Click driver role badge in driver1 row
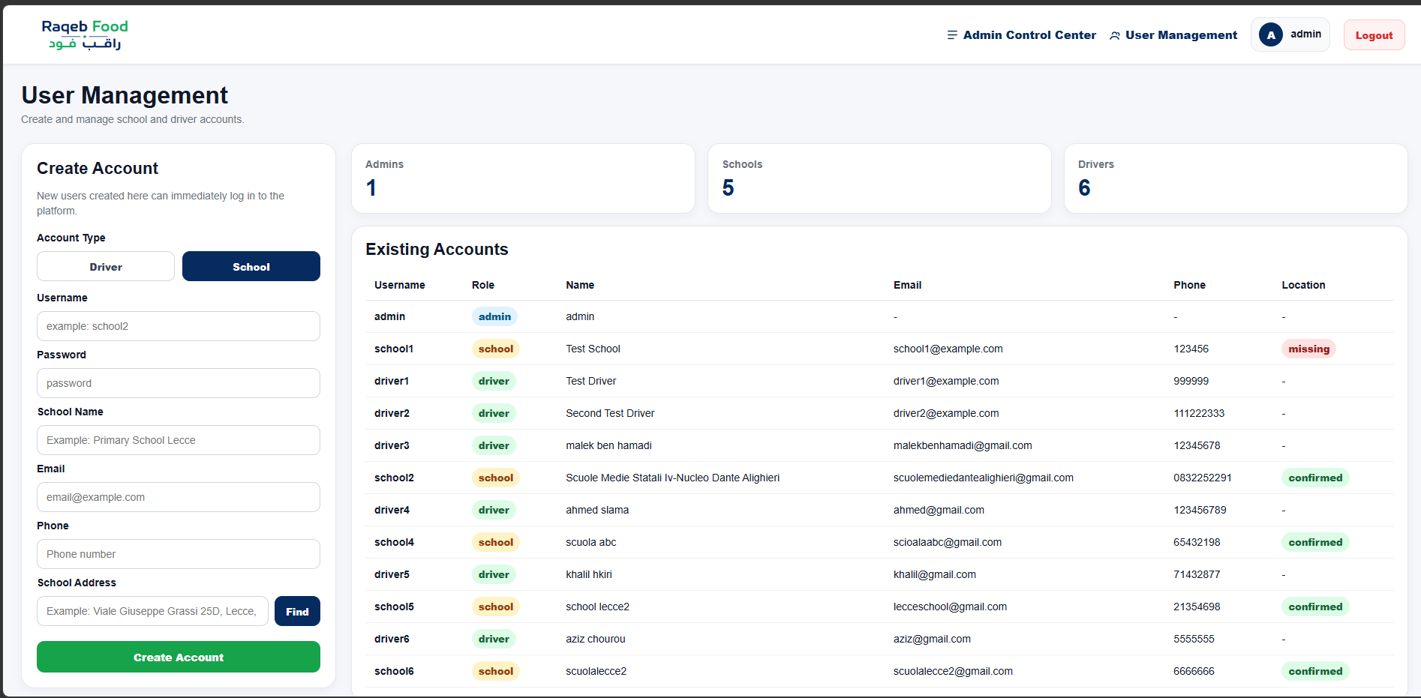The image size is (1421, 698). [494, 381]
